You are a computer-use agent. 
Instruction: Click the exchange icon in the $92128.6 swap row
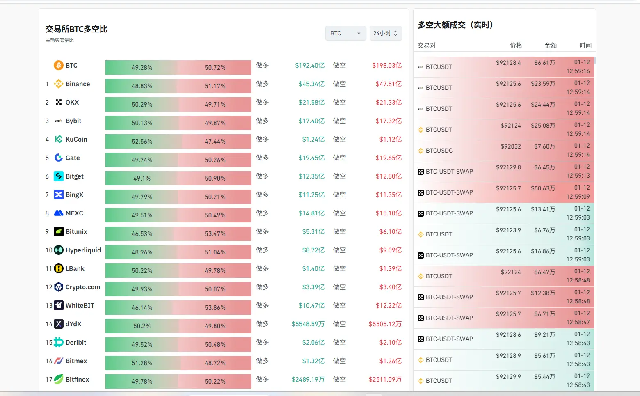421,339
